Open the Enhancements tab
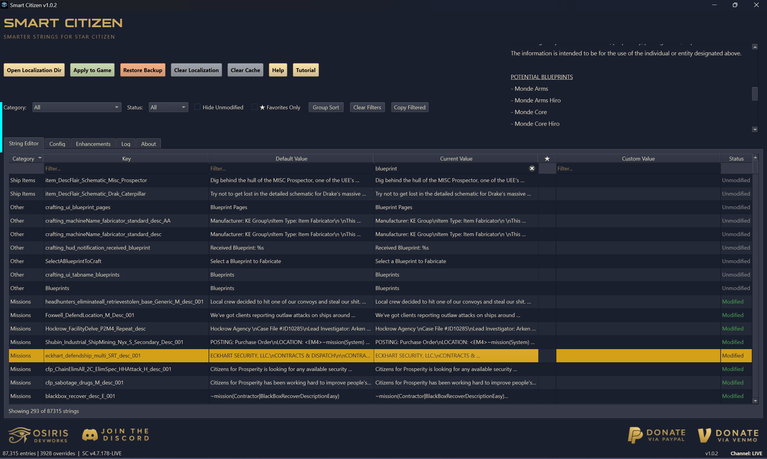This screenshot has height=459, width=767. [x=93, y=144]
